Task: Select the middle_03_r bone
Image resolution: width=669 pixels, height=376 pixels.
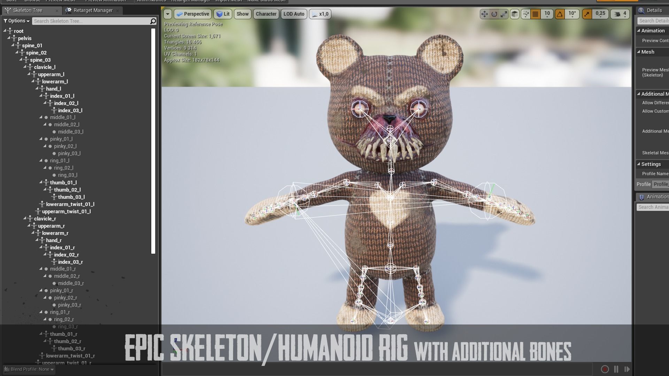Action: click(x=71, y=283)
